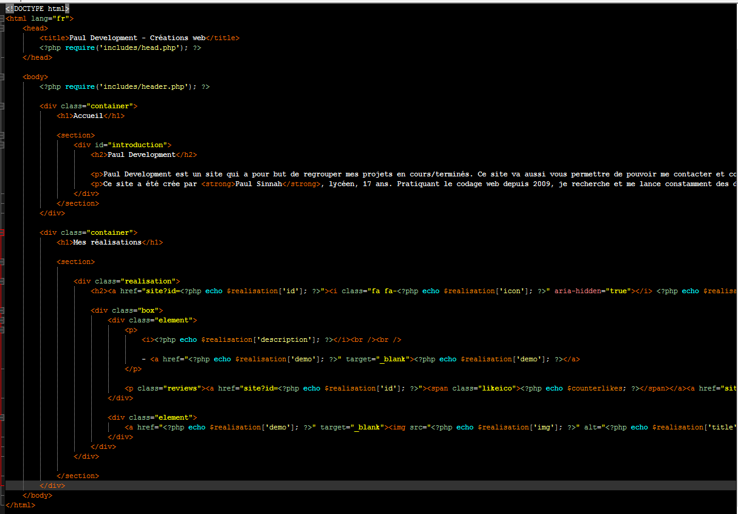Screen dimensions: 738x514
Task: Fold the div id="introduction" block
Action: tap(2, 145)
